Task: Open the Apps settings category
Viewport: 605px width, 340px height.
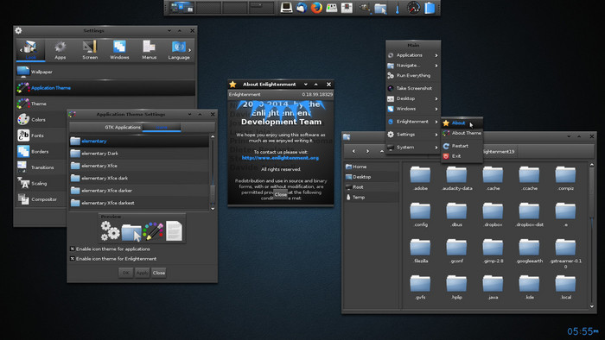Action: 60,50
